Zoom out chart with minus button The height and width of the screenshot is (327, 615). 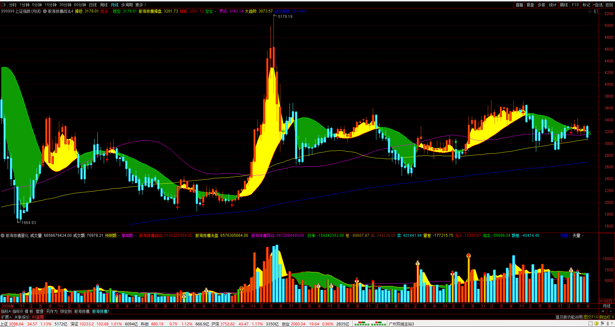click(x=611, y=311)
